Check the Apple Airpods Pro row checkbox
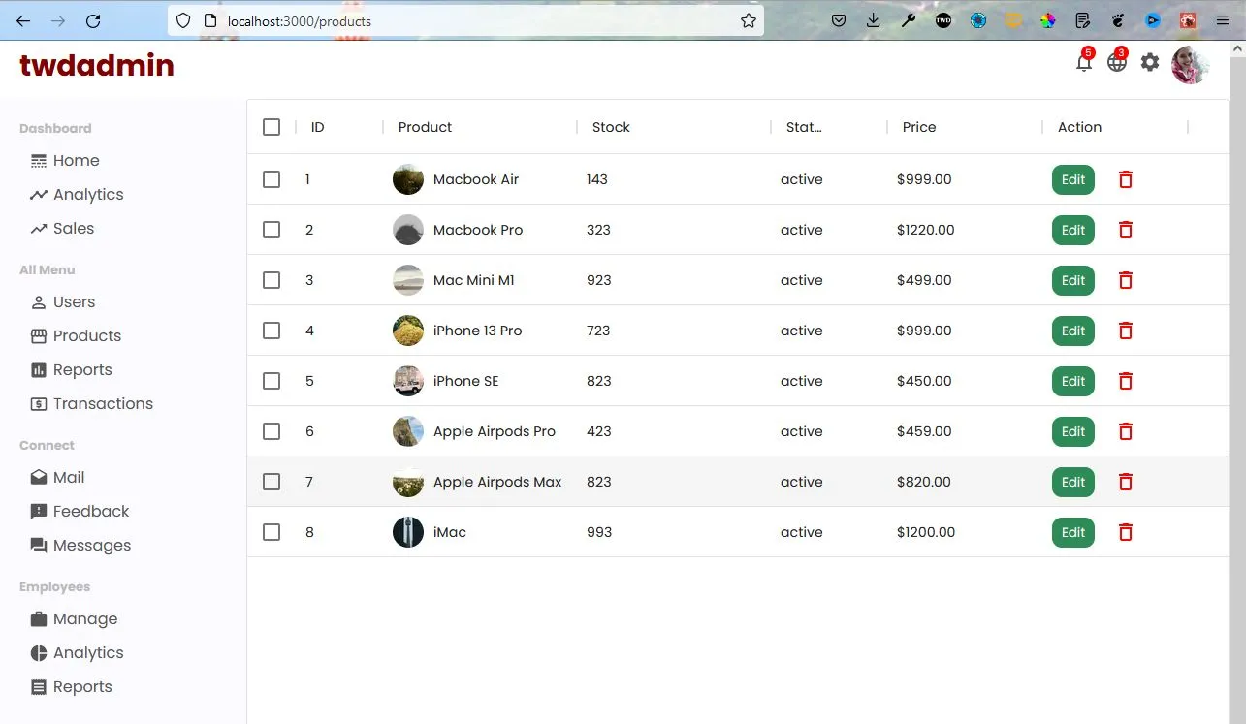1246x724 pixels. pos(272,431)
